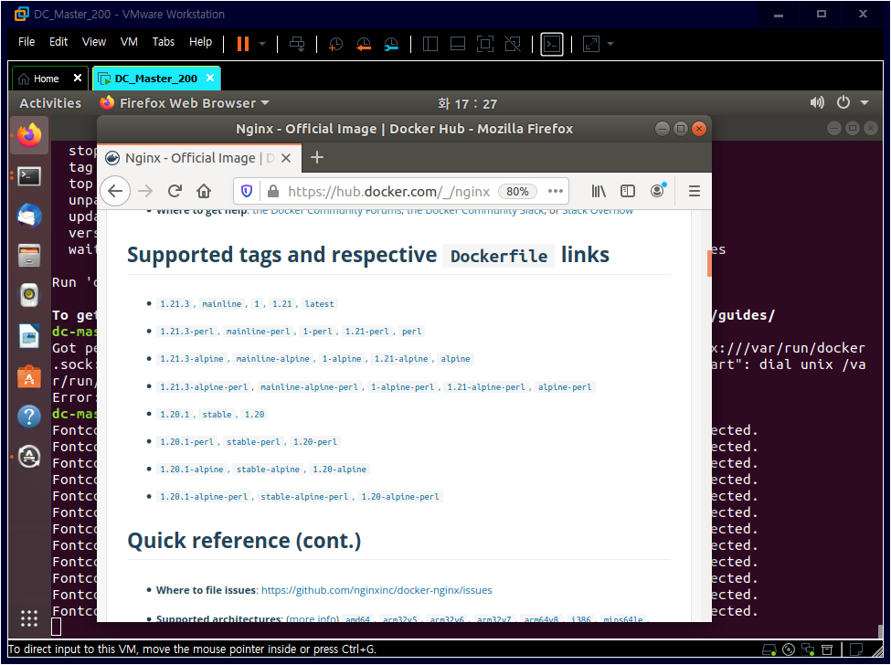Close the DC_Master_200 VM tab

tap(210, 78)
